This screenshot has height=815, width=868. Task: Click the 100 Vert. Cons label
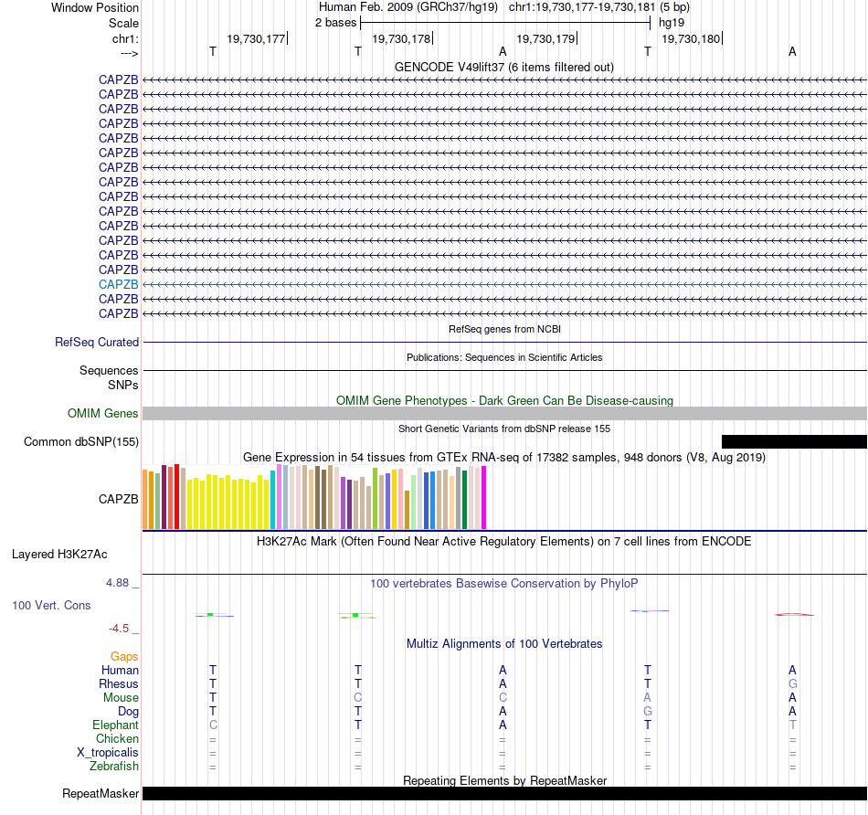click(51, 605)
